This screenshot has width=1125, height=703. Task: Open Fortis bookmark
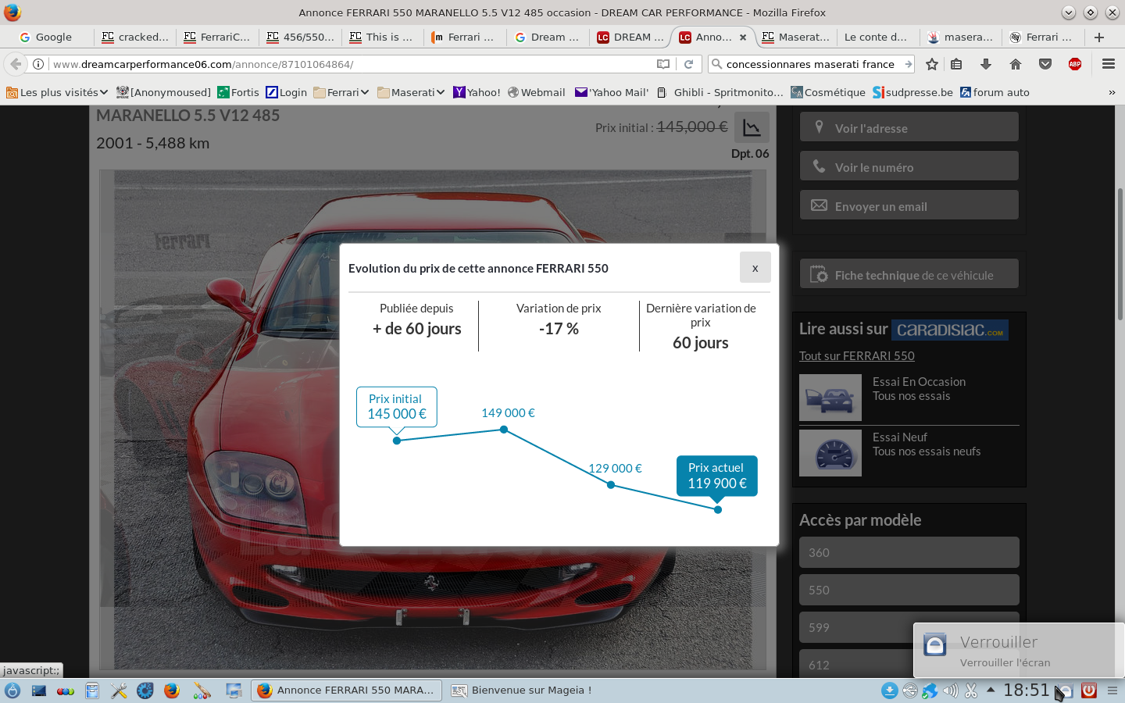[238, 92]
